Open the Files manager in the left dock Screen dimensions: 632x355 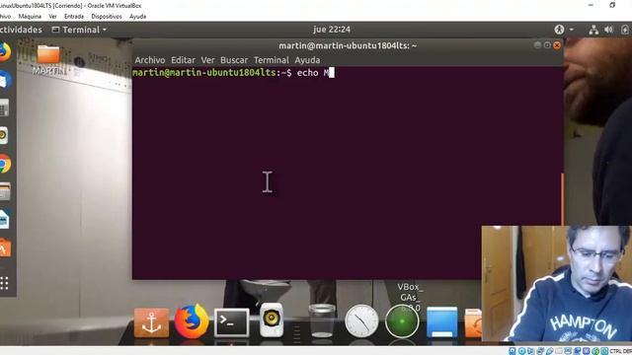(x=4, y=191)
